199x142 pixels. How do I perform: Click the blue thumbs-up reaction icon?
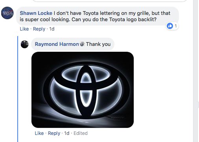170,26
